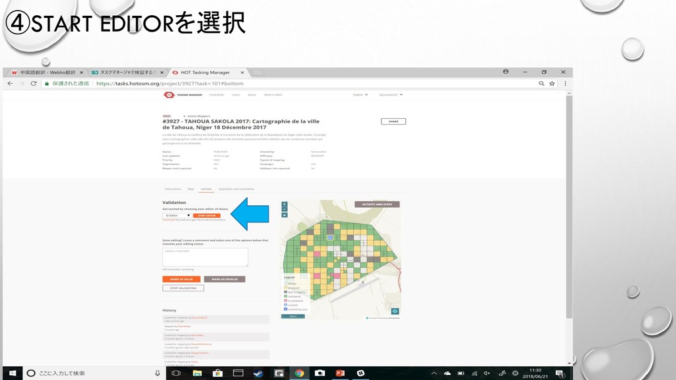This screenshot has height=380, width=676.
Task: Click the Download gpx file link
Action: point(169,220)
